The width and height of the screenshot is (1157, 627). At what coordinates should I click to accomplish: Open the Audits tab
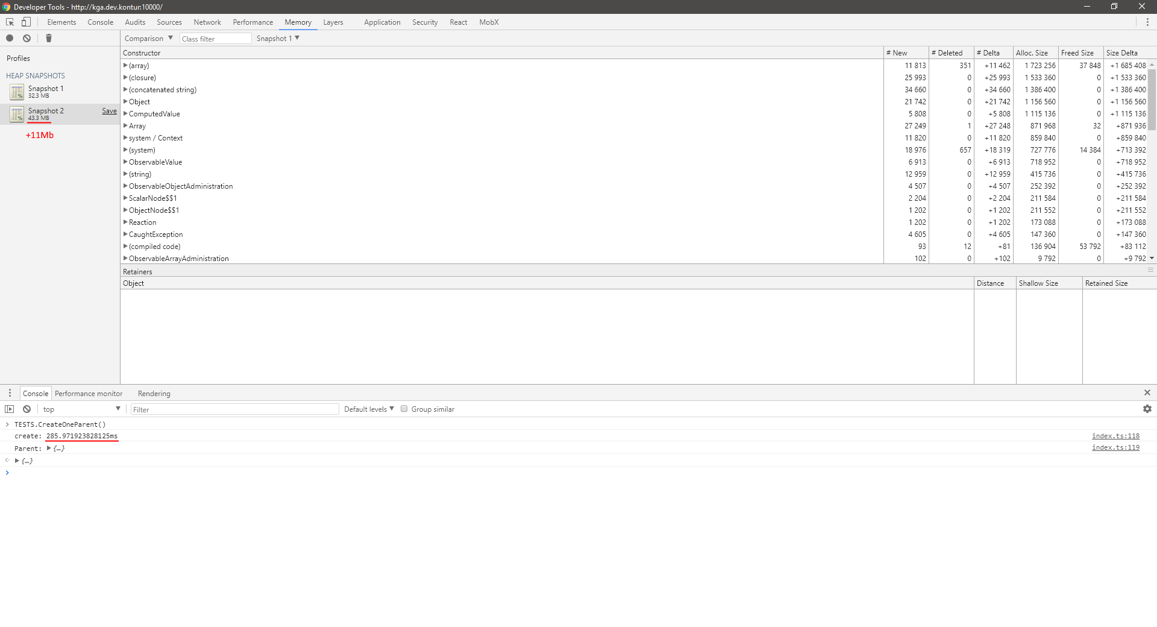[135, 22]
